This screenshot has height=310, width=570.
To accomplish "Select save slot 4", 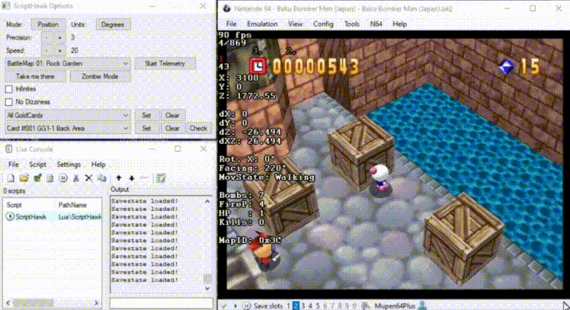I will coord(310,306).
